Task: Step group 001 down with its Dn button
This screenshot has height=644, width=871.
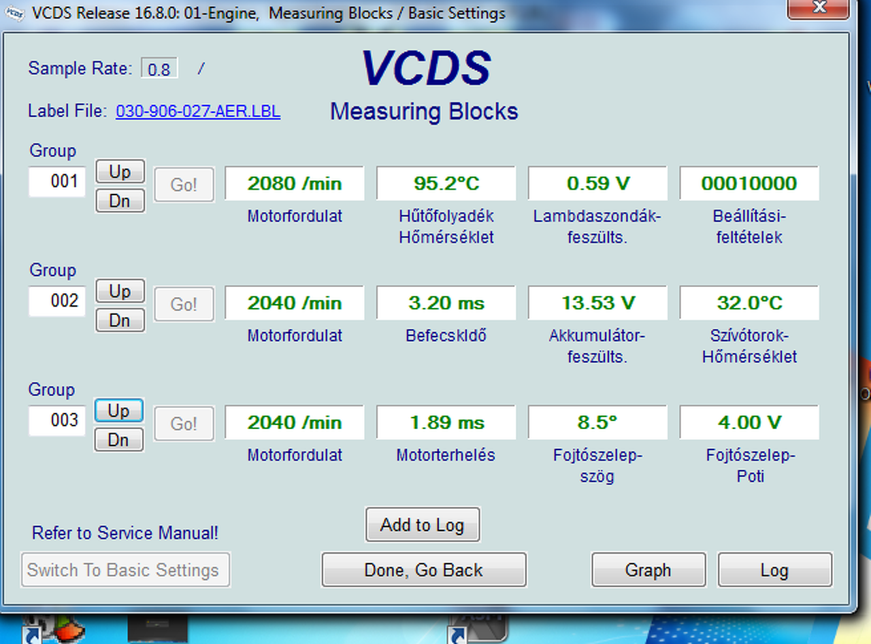Action: [120, 201]
